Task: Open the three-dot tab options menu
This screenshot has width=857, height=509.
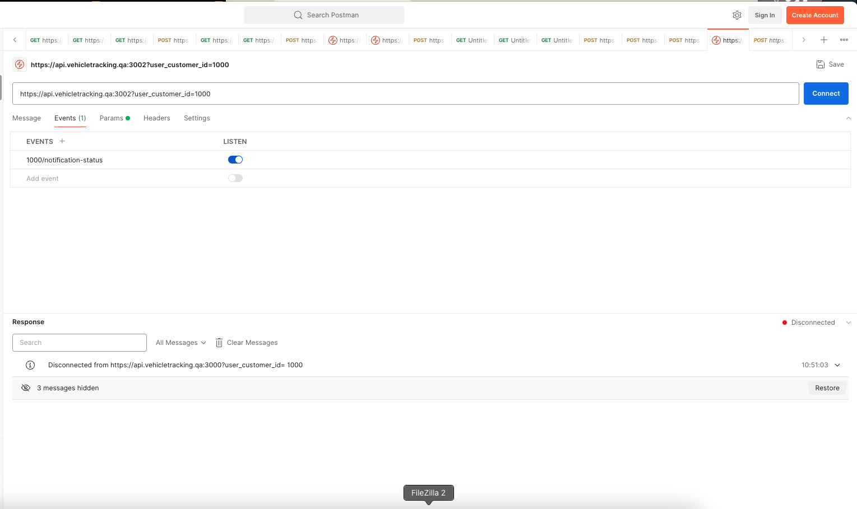Action: (844, 40)
